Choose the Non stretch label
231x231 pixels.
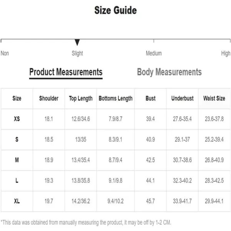pos(5,54)
